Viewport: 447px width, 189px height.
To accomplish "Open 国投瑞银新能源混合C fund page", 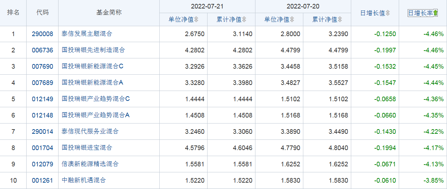I will (x=93, y=67).
